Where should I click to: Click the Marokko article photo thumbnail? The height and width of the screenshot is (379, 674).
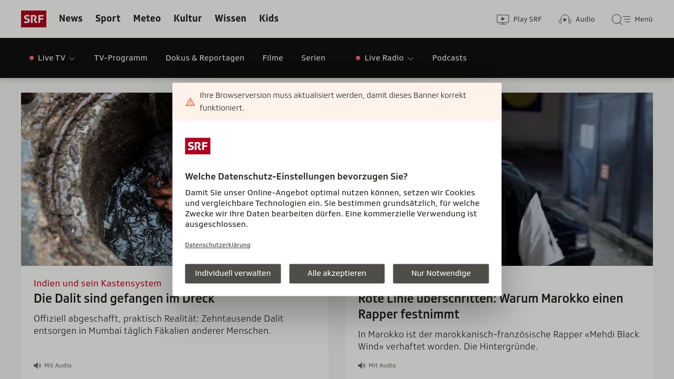[577, 179]
